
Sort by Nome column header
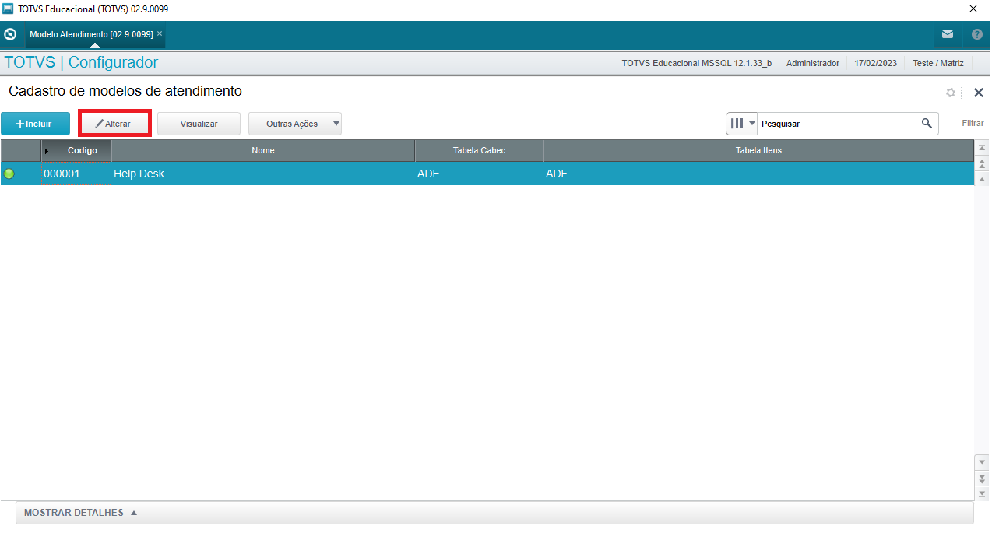click(x=263, y=150)
